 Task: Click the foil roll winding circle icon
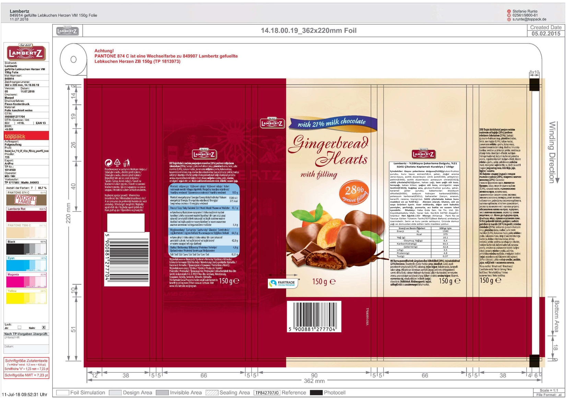point(73,59)
